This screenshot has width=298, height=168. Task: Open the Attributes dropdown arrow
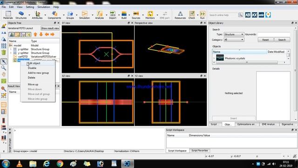point(45,15)
